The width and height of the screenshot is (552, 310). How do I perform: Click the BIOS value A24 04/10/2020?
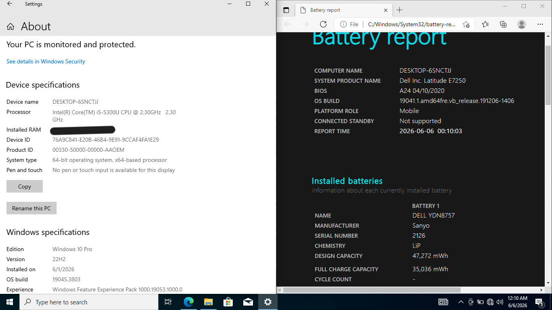click(422, 90)
